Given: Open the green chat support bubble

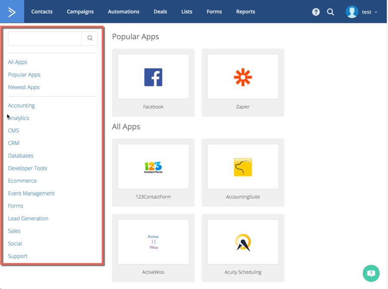Looking at the screenshot, I should (371, 273).
